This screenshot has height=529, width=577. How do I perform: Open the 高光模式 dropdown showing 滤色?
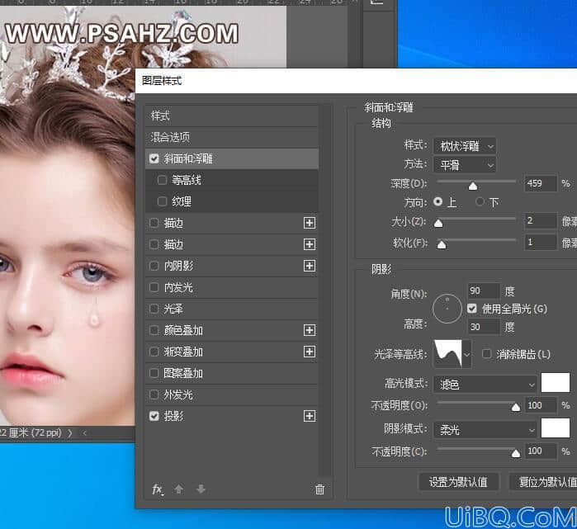[485, 385]
